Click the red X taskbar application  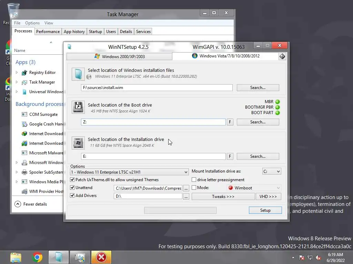[101, 257]
